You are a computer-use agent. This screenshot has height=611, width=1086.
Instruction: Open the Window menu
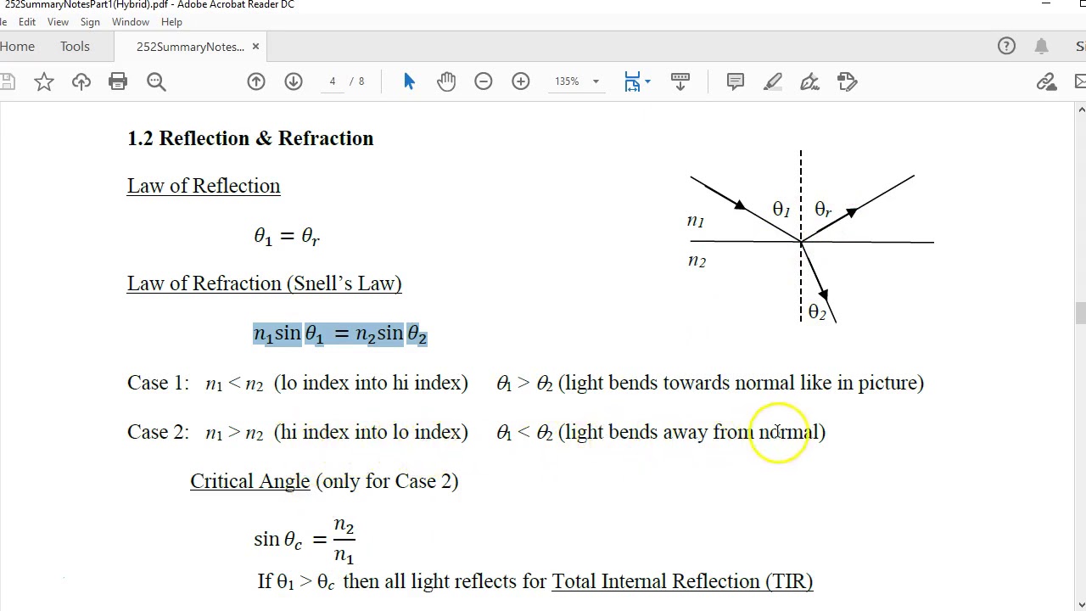(x=131, y=21)
